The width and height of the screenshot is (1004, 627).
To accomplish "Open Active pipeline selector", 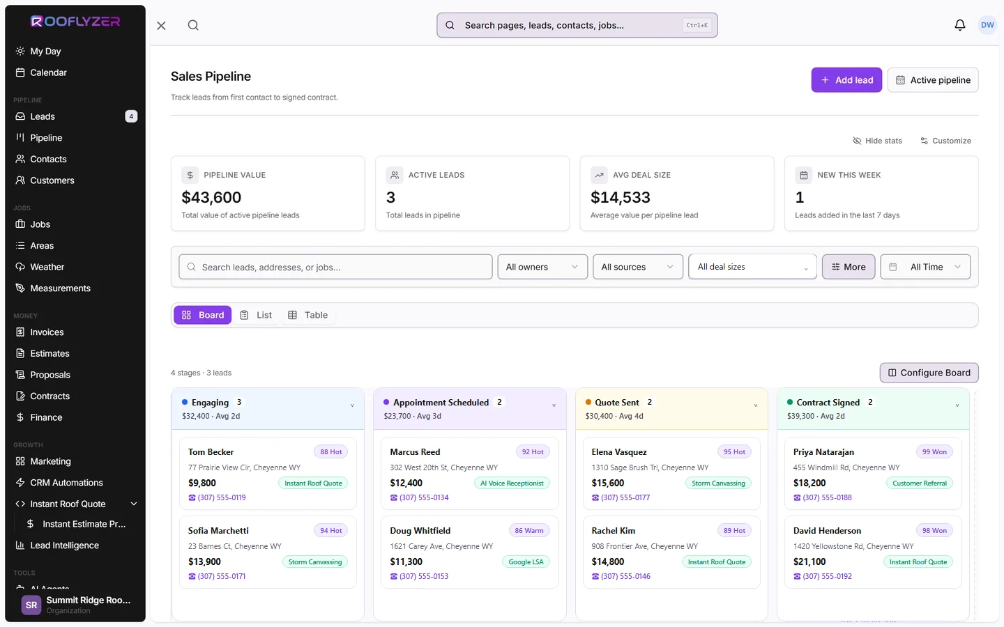I will tap(933, 80).
